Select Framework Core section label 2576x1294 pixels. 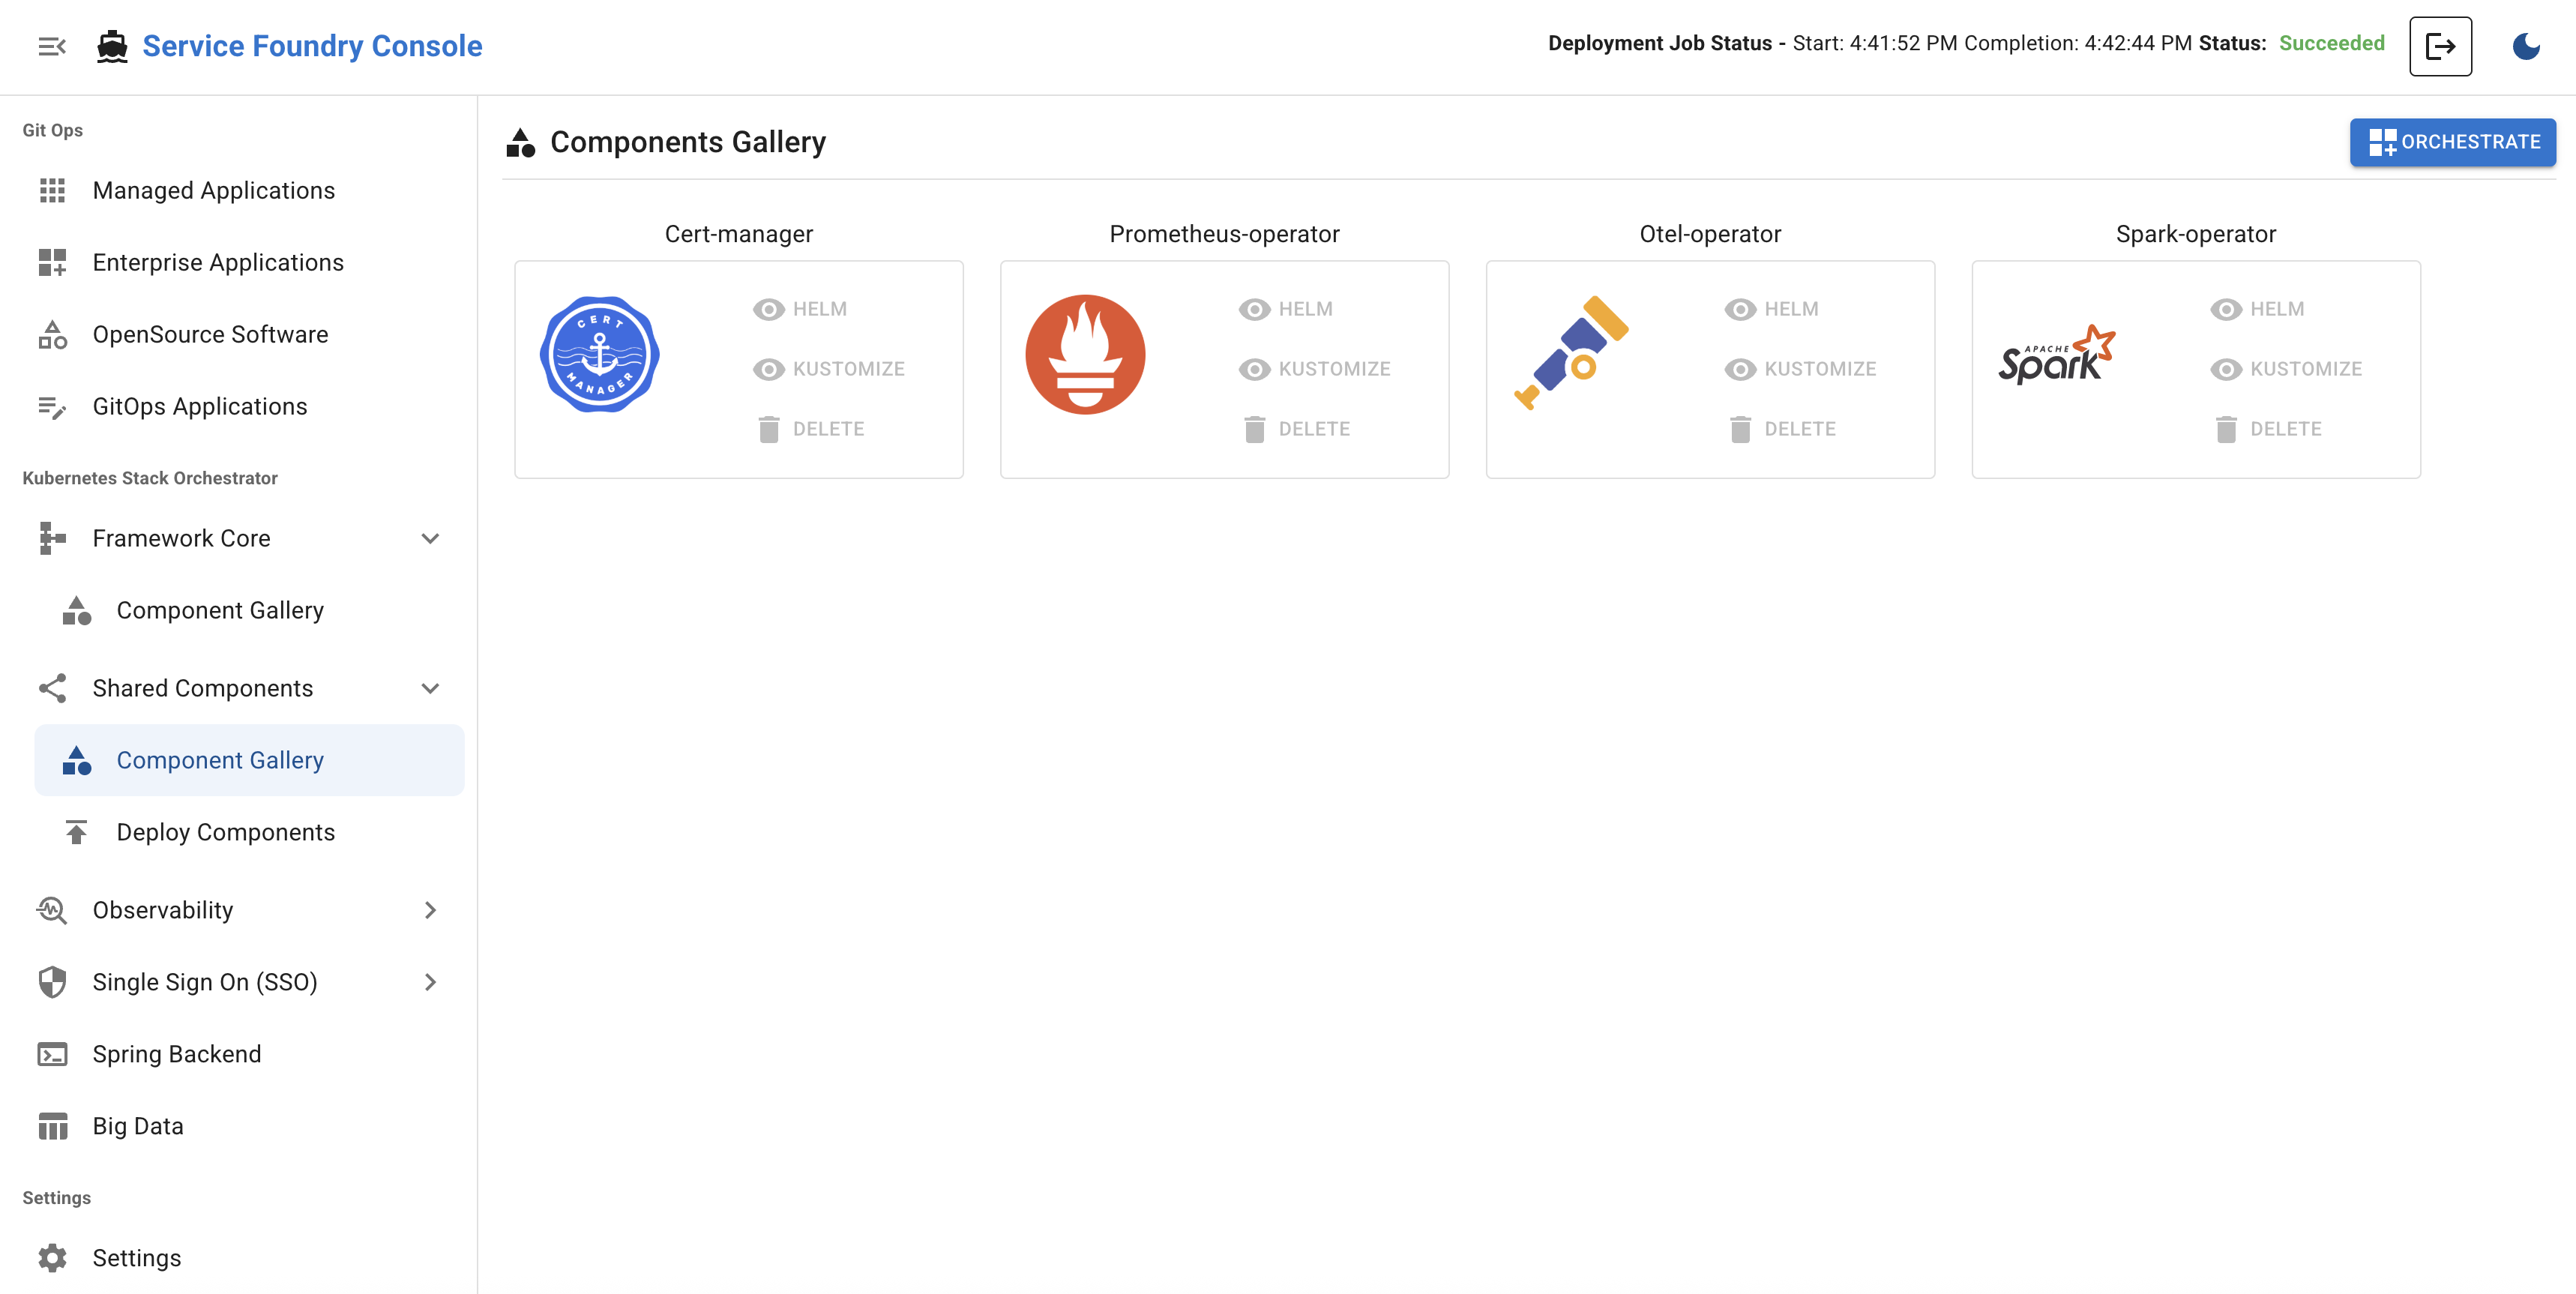pyautogui.click(x=181, y=538)
